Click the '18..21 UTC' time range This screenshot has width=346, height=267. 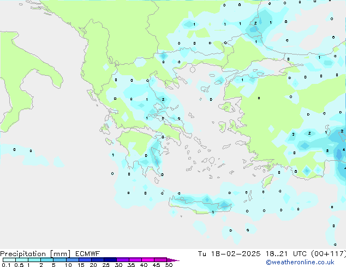pyautogui.click(x=286, y=254)
